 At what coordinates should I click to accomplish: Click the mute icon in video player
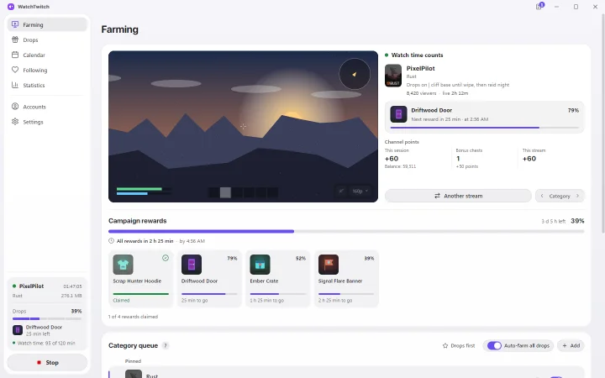(x=341, y=191)
